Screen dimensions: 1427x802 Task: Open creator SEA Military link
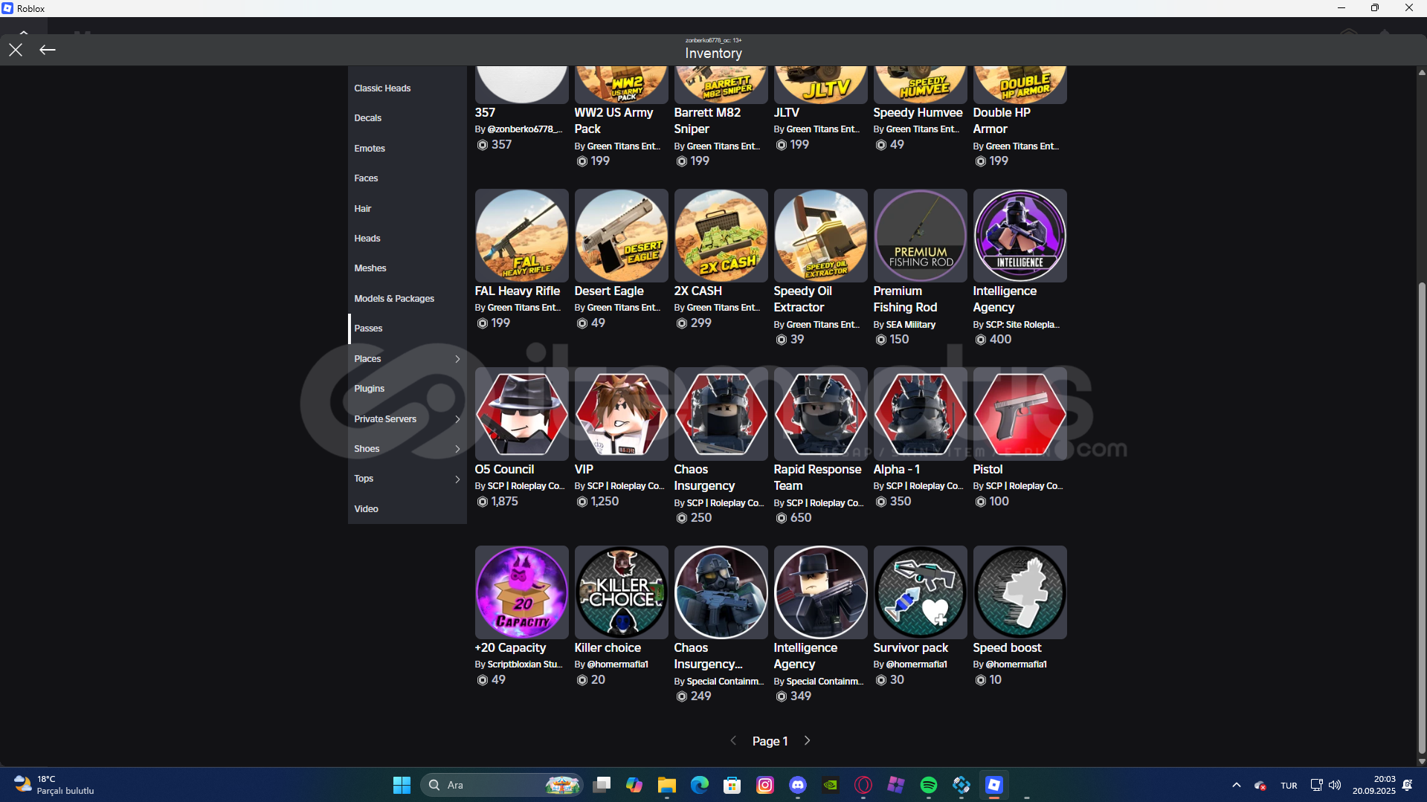coord(911,325)
